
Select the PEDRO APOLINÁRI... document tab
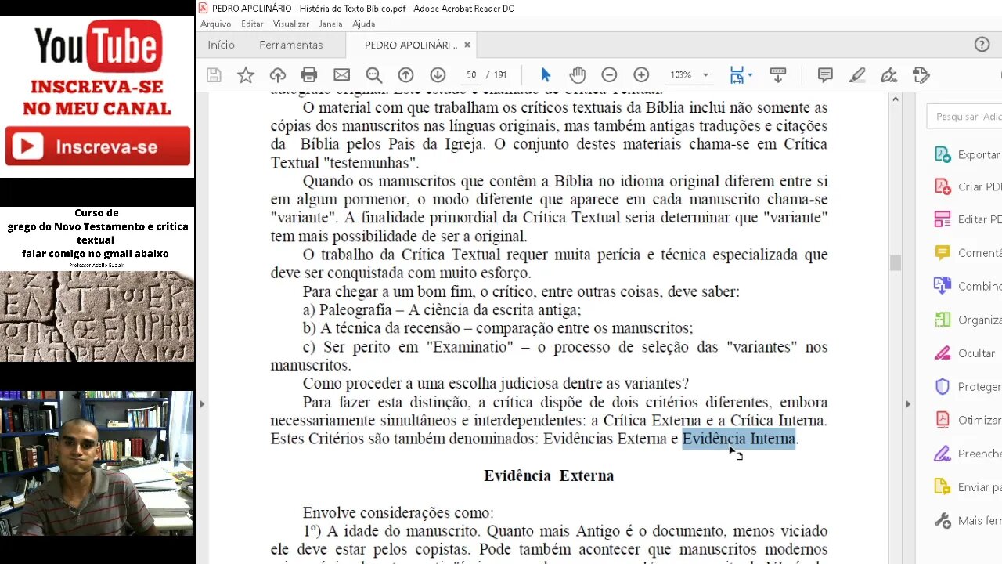(410, 45)
